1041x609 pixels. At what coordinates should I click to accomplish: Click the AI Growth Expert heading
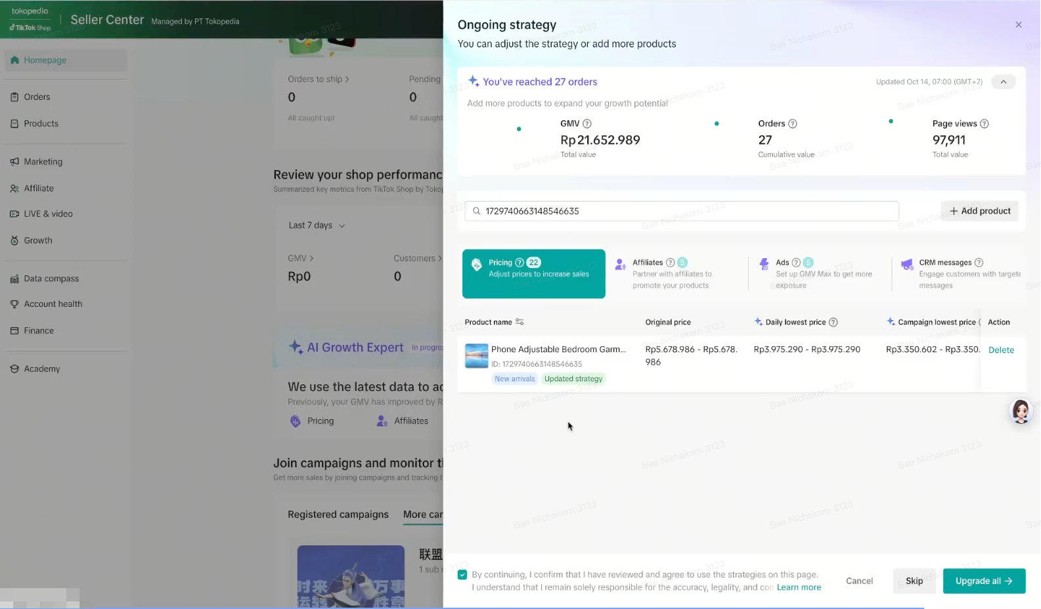[355, 348]
